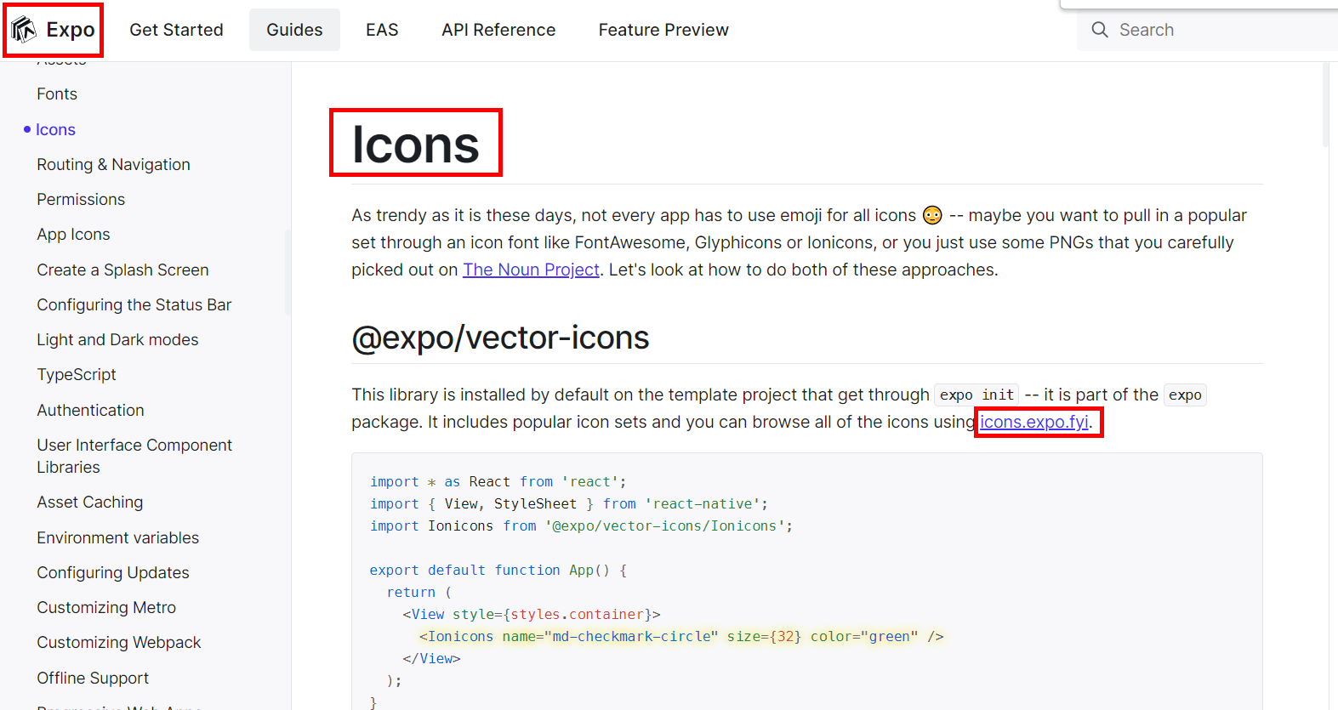Click the page vertical scrollbar
Screen dimensions: 1338x710
point(1325,105)
